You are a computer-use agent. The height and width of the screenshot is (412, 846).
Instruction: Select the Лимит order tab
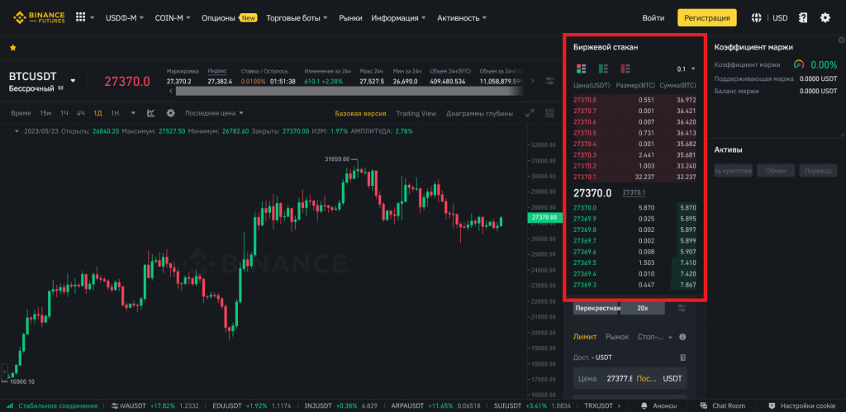[x=585, y=337]
